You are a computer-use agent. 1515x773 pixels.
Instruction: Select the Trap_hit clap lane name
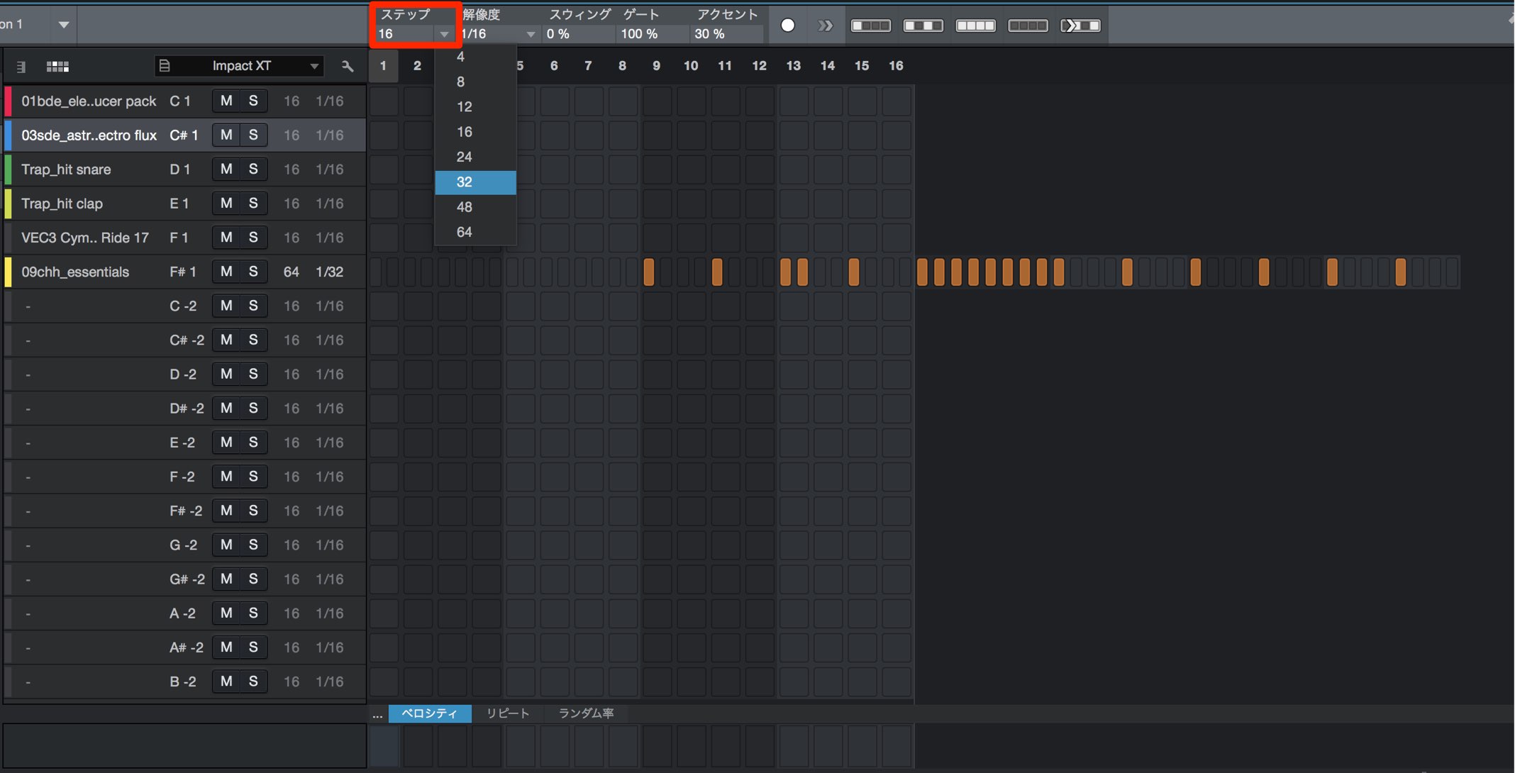pyautogui.click(x=62, y=204)
